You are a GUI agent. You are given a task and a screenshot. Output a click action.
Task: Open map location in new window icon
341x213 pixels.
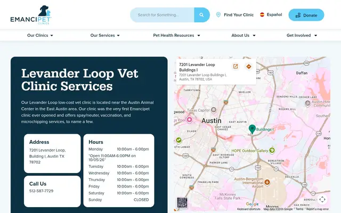click(x=236, y=66)
